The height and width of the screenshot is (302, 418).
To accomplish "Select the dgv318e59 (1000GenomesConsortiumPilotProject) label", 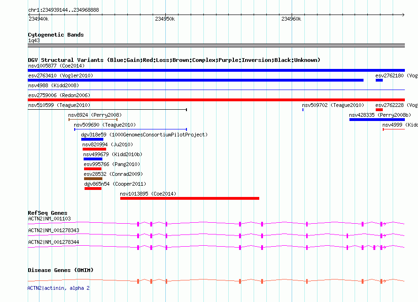I will click(x=144, y=135).
